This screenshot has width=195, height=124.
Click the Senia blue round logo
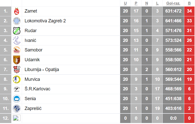(17, 99)
